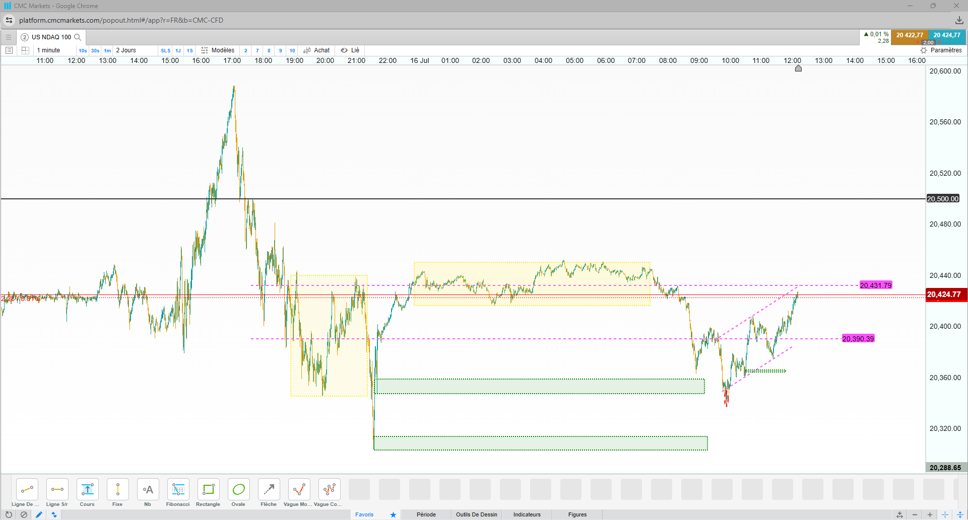The height and width of the screenshot is (520, 968).
Task: Click the zoom in plus icon
Action: click(x=930, y=514)
